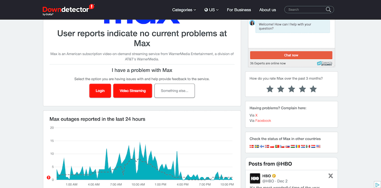Screen dimensions: 381x188
Task: Check Max status via Czech flag
Action: 282,146
